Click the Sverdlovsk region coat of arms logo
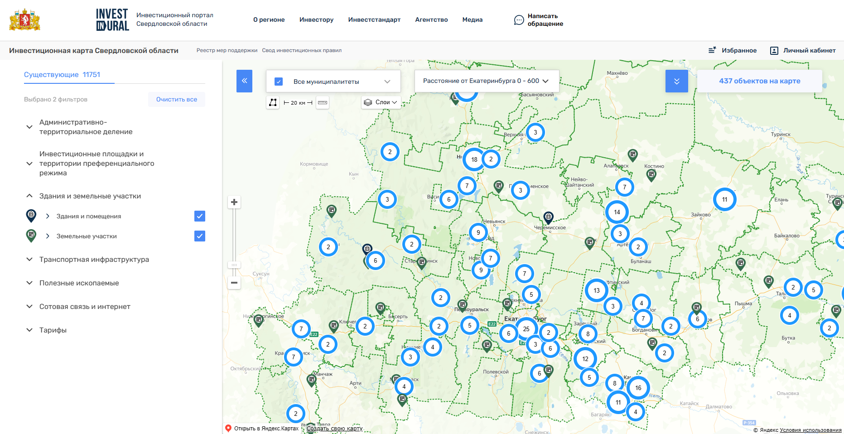The width and height of the screenshot is (844, 434). (x=25, y=20)
